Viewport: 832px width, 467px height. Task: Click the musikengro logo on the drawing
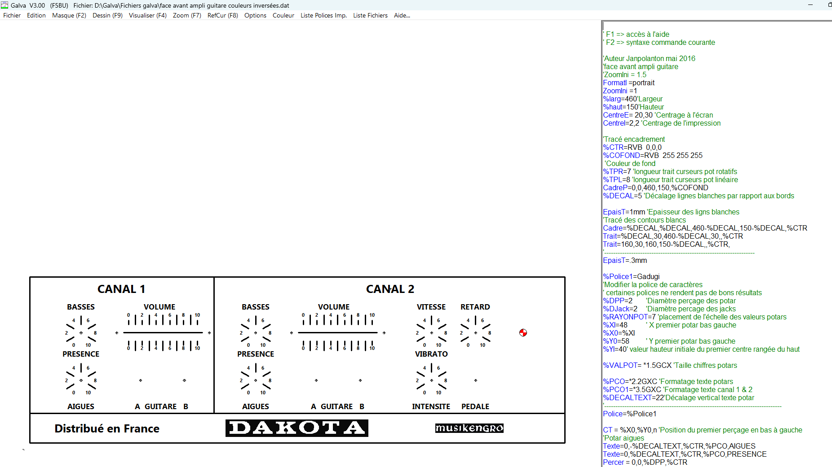point(469,428)
